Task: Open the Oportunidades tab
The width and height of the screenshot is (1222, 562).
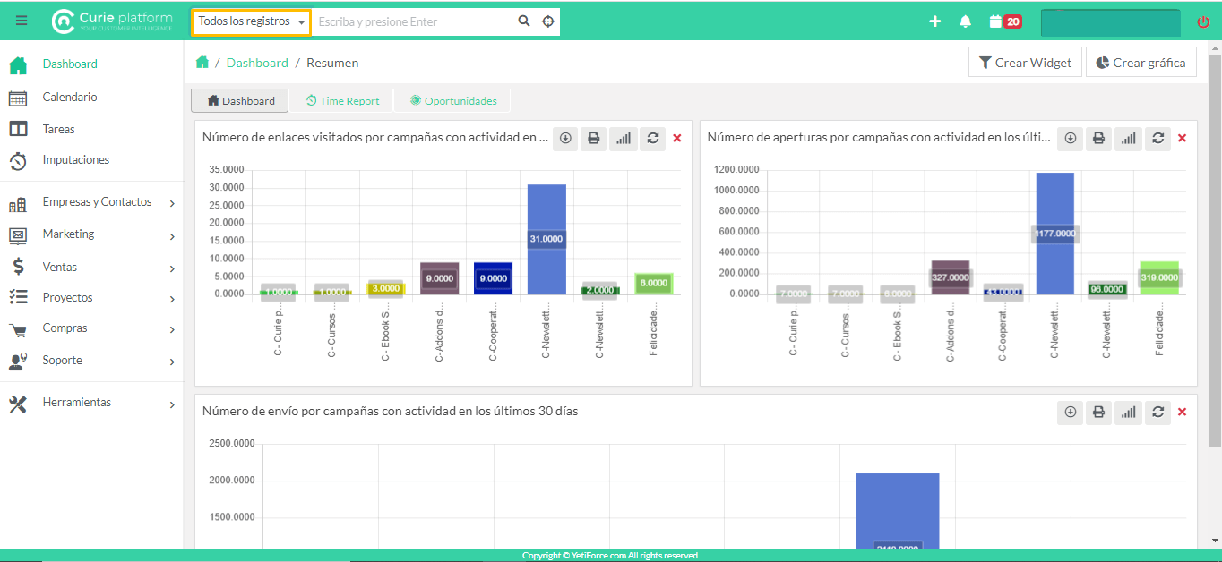Action: [x=453, y=101]
